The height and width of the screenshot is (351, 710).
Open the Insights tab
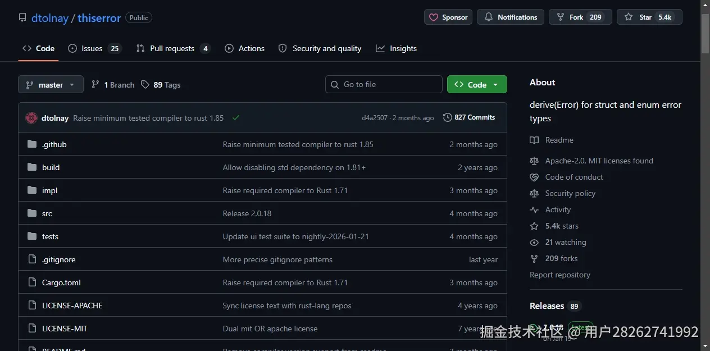point(397,48)
